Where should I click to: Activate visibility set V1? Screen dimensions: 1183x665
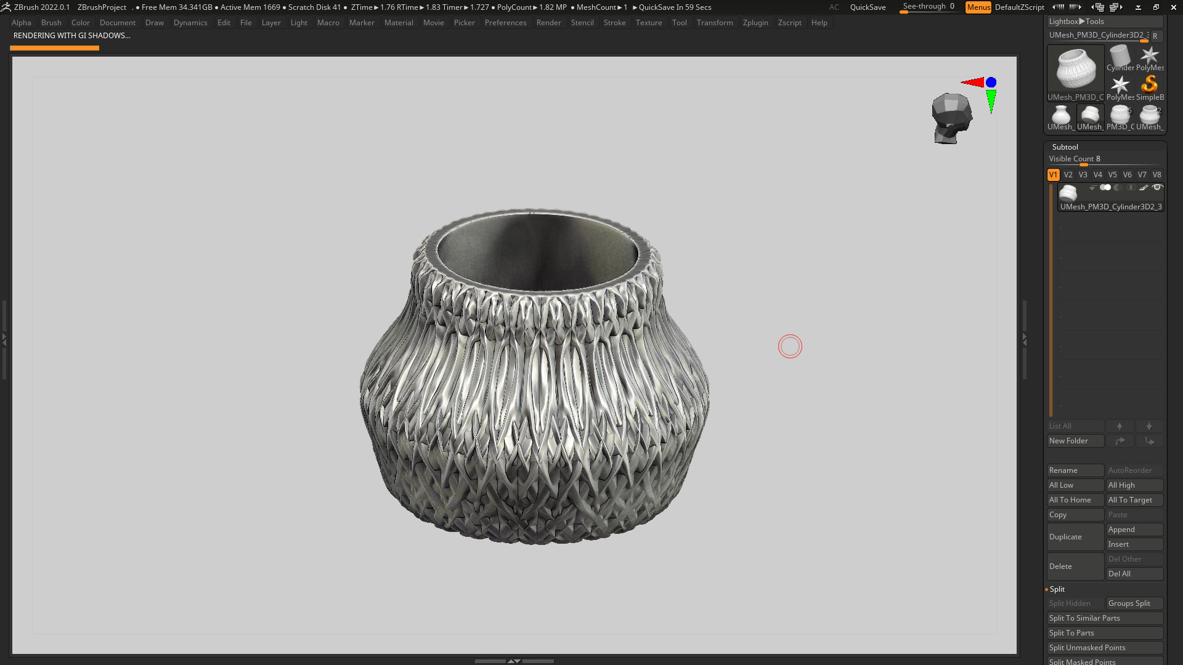[1053, 175]
